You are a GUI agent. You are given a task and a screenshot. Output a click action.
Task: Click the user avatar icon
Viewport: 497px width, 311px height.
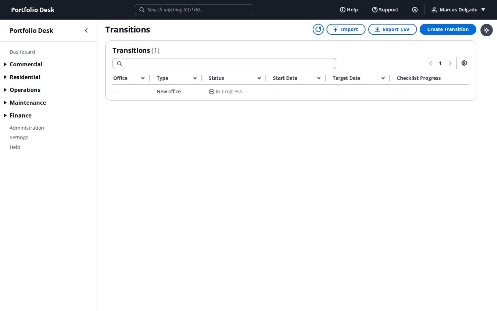[434, 10]
